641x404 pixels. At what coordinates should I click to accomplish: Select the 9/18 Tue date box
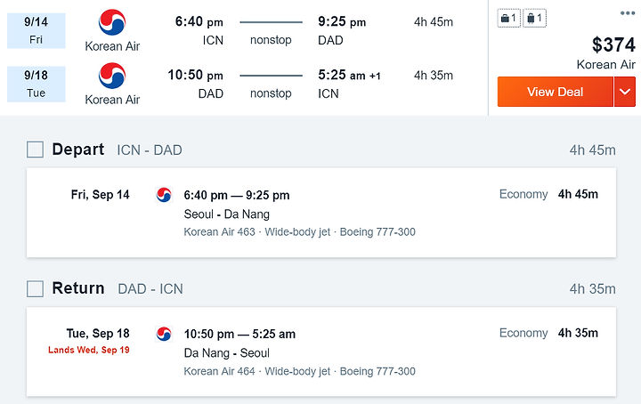pyautogui.click(x=36, y=85)
